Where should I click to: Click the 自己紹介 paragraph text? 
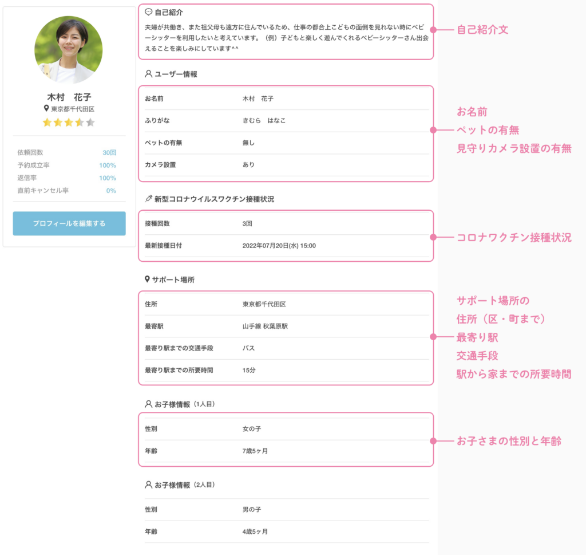(x=287, y=38)
